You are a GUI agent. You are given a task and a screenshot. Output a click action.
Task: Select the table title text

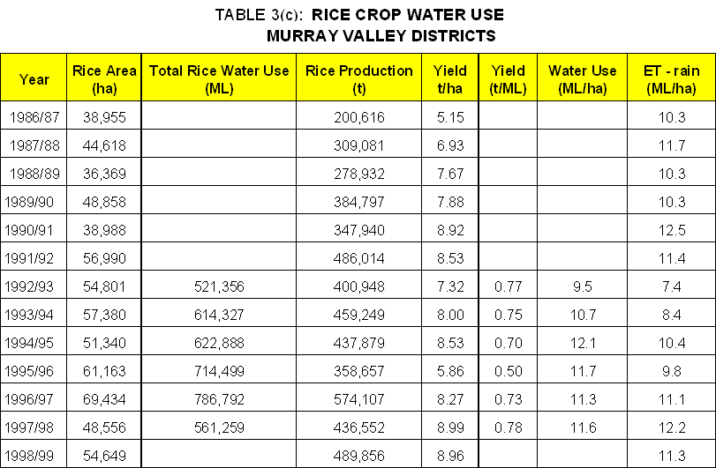tap(358, 15)
